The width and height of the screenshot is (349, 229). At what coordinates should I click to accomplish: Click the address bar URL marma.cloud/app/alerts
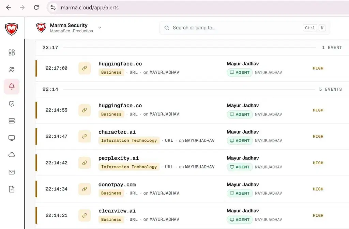pos(90,7)
